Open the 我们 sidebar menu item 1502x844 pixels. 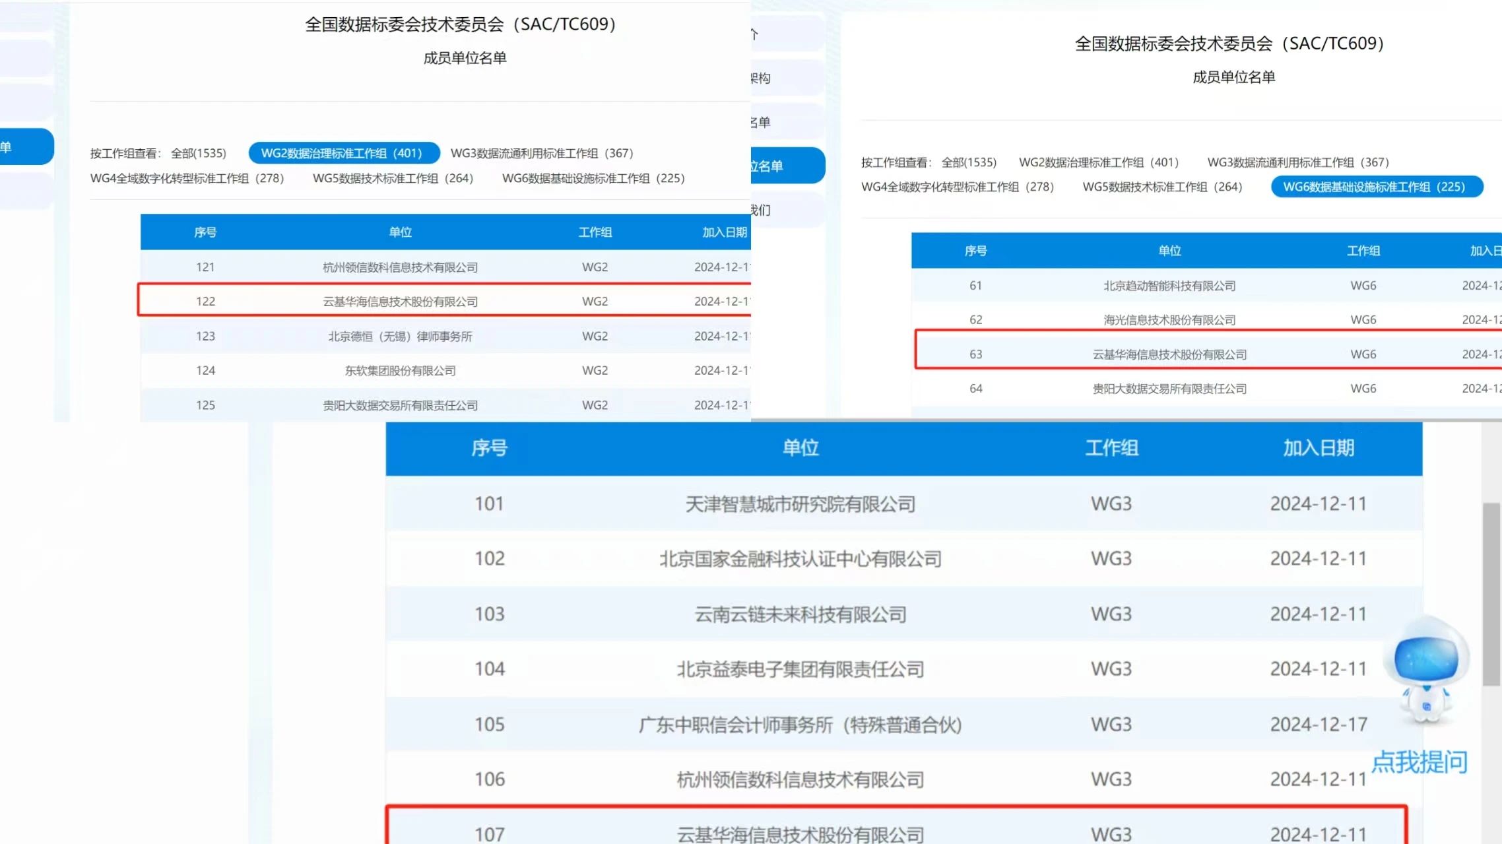click(x=788, y=210)
